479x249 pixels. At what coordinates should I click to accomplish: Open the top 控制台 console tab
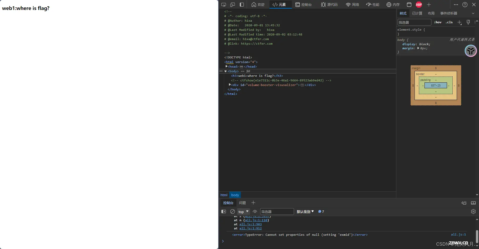coord(304,5)
